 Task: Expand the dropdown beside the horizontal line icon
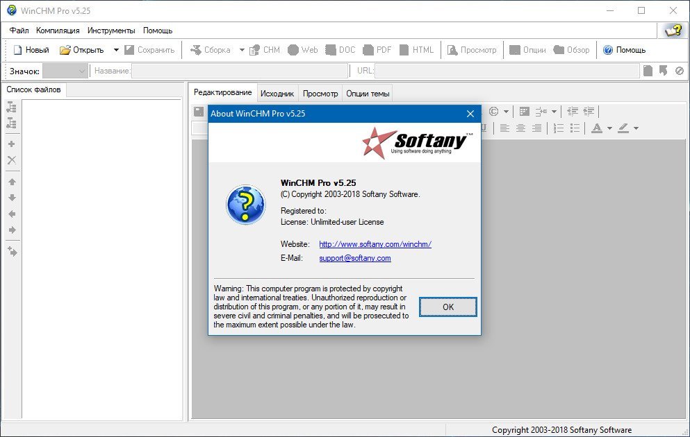[x=554, y=112]
